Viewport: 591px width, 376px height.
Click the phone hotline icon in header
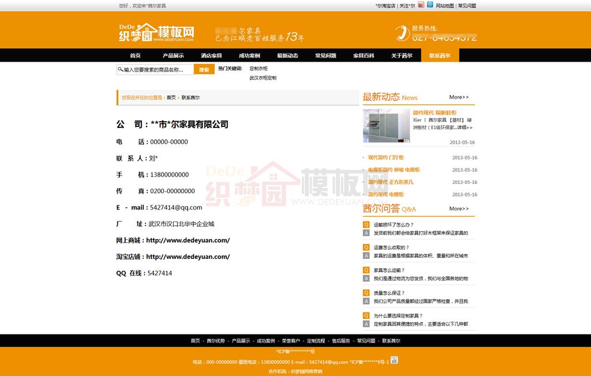402,33
